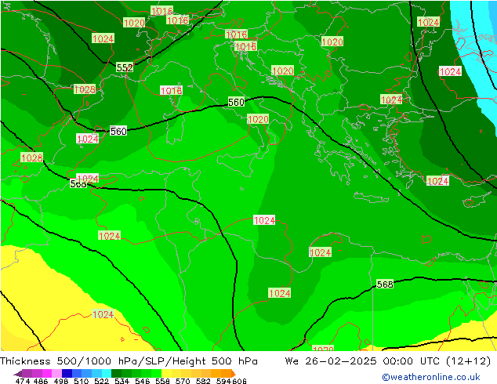The height and width of the screenshot is (384, 497).
Task: Click the purple arrow at legend's low end
Action: pyautogui.click(x=18, y=373)
